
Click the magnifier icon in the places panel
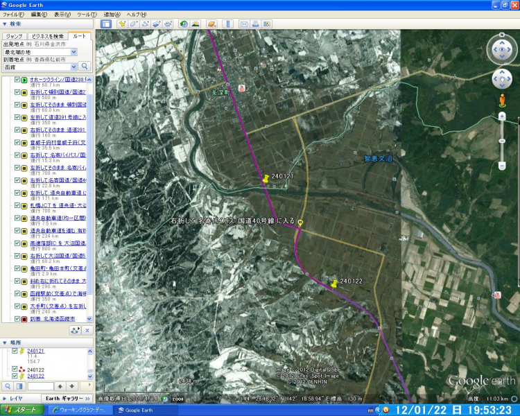8,386
